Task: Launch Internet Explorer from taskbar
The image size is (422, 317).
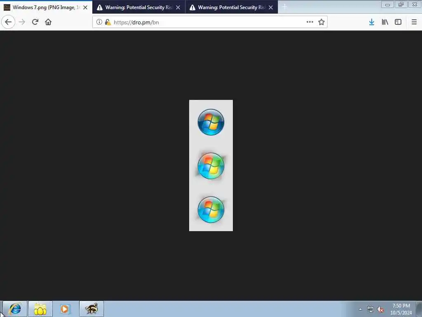Action: (15, 309)
